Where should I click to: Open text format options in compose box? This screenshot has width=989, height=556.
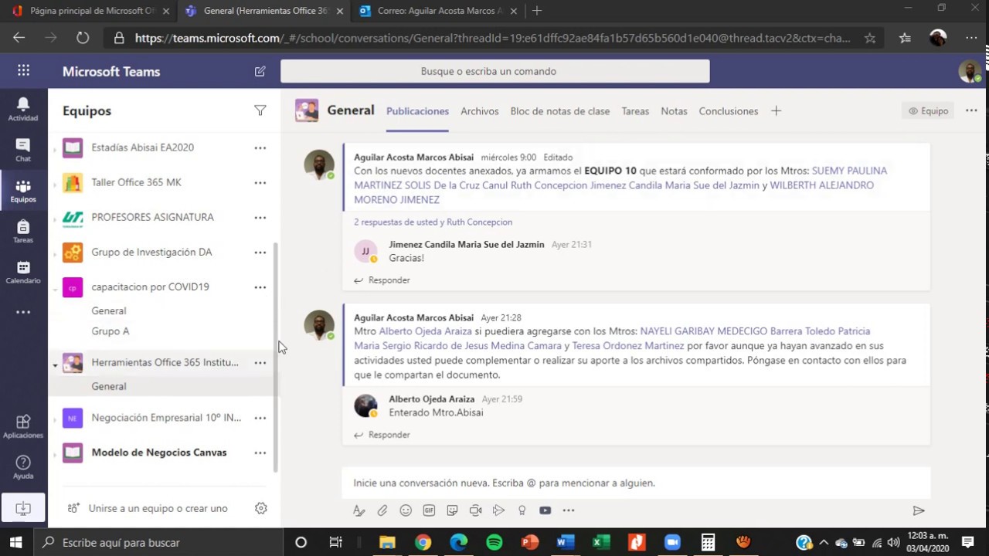359,510
